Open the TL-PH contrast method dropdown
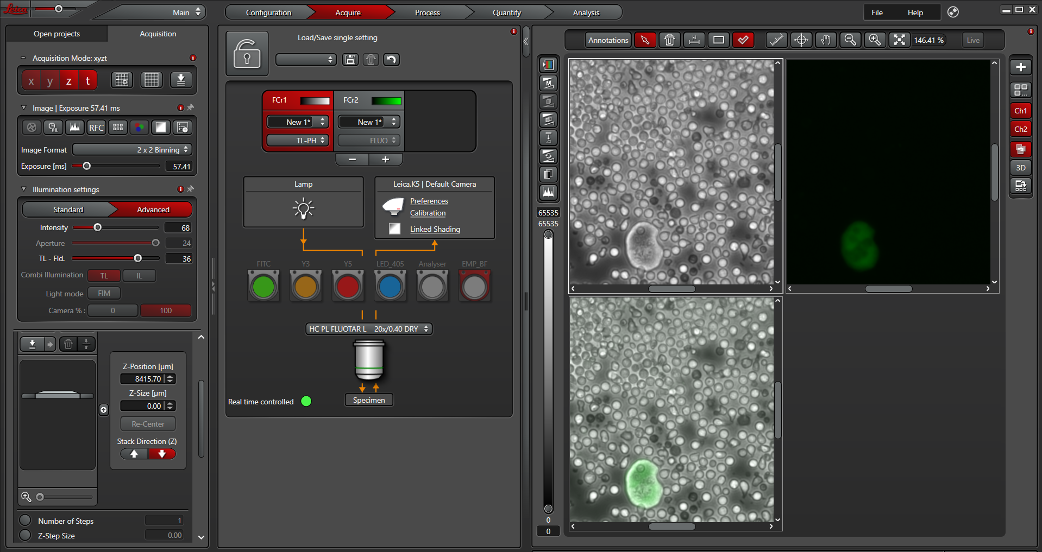 click(x=298, y=141)
